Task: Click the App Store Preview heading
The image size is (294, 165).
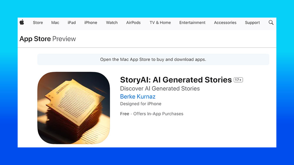Action: click(48, 39)
